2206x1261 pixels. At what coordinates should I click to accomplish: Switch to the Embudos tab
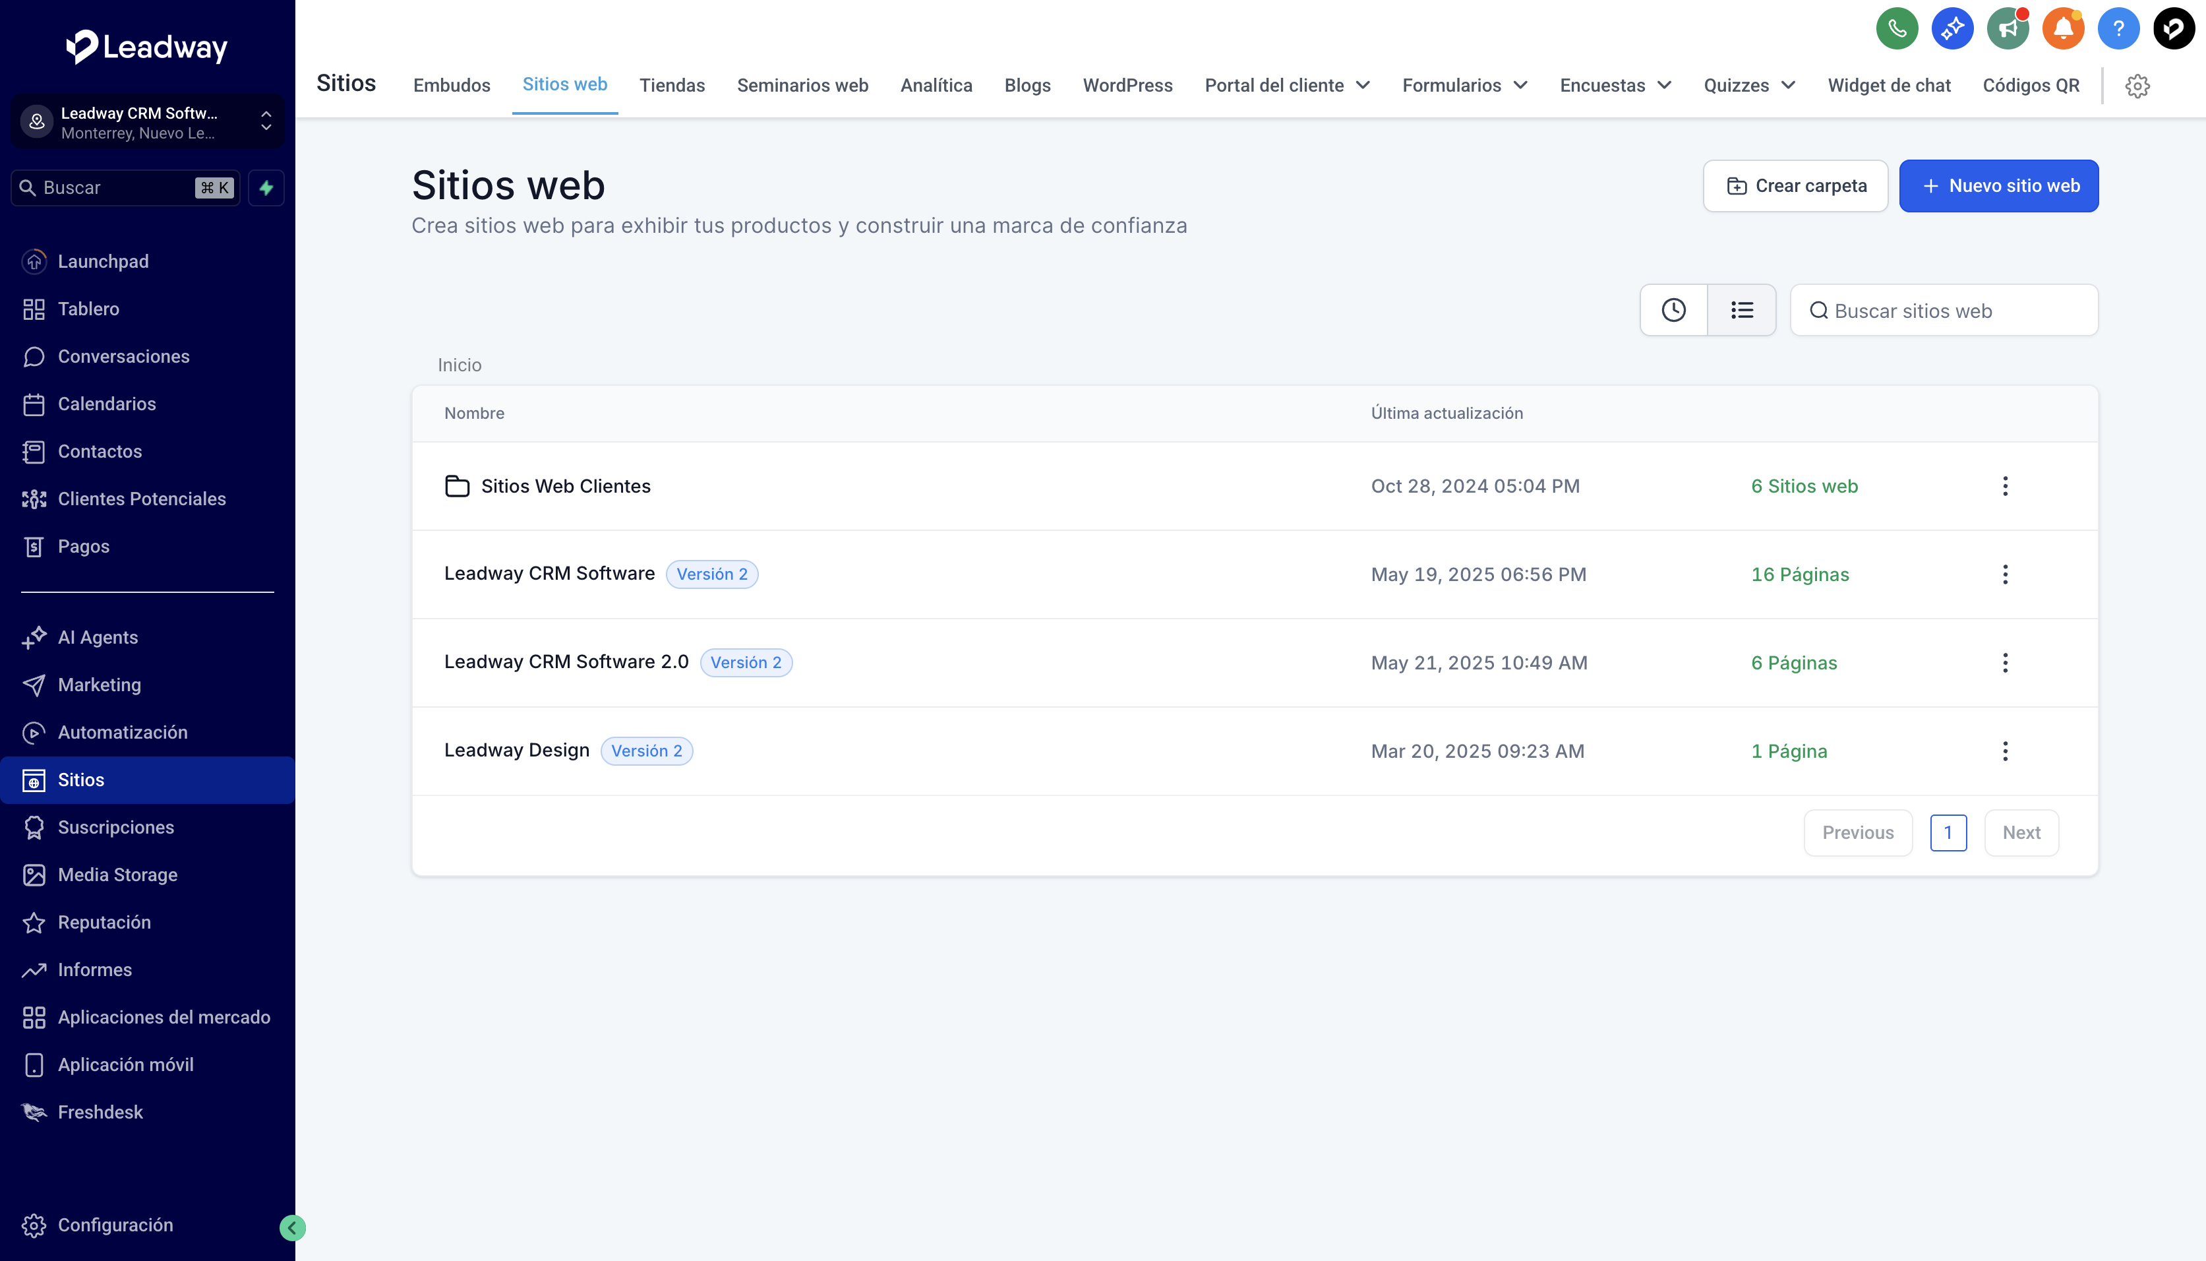pos(451,86)
